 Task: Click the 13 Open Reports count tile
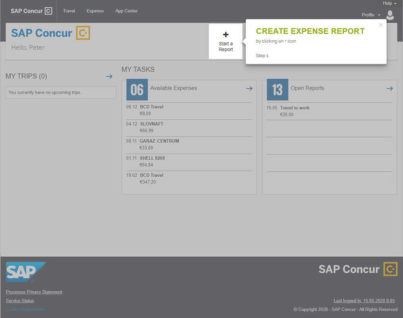(x=278, y=89)
